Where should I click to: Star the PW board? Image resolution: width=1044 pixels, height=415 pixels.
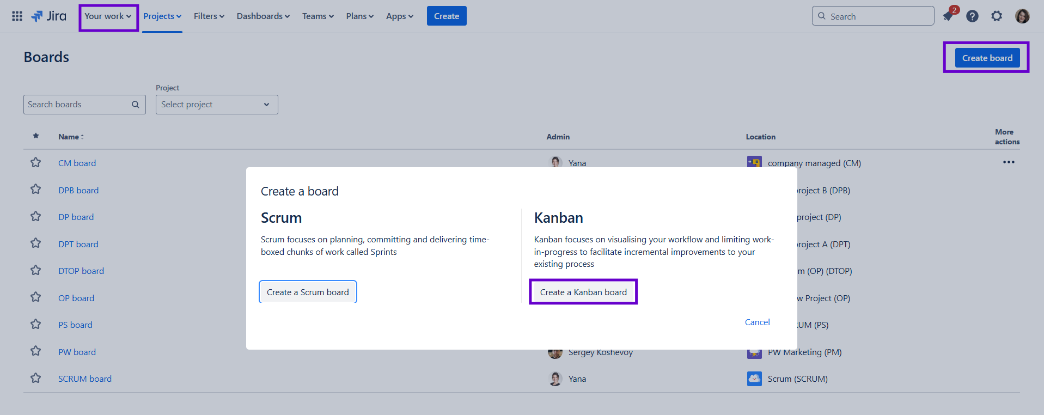(x=36, y=351)
